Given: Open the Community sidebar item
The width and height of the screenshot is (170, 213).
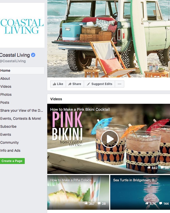Looking at the screenshot, I should (9, 142).
